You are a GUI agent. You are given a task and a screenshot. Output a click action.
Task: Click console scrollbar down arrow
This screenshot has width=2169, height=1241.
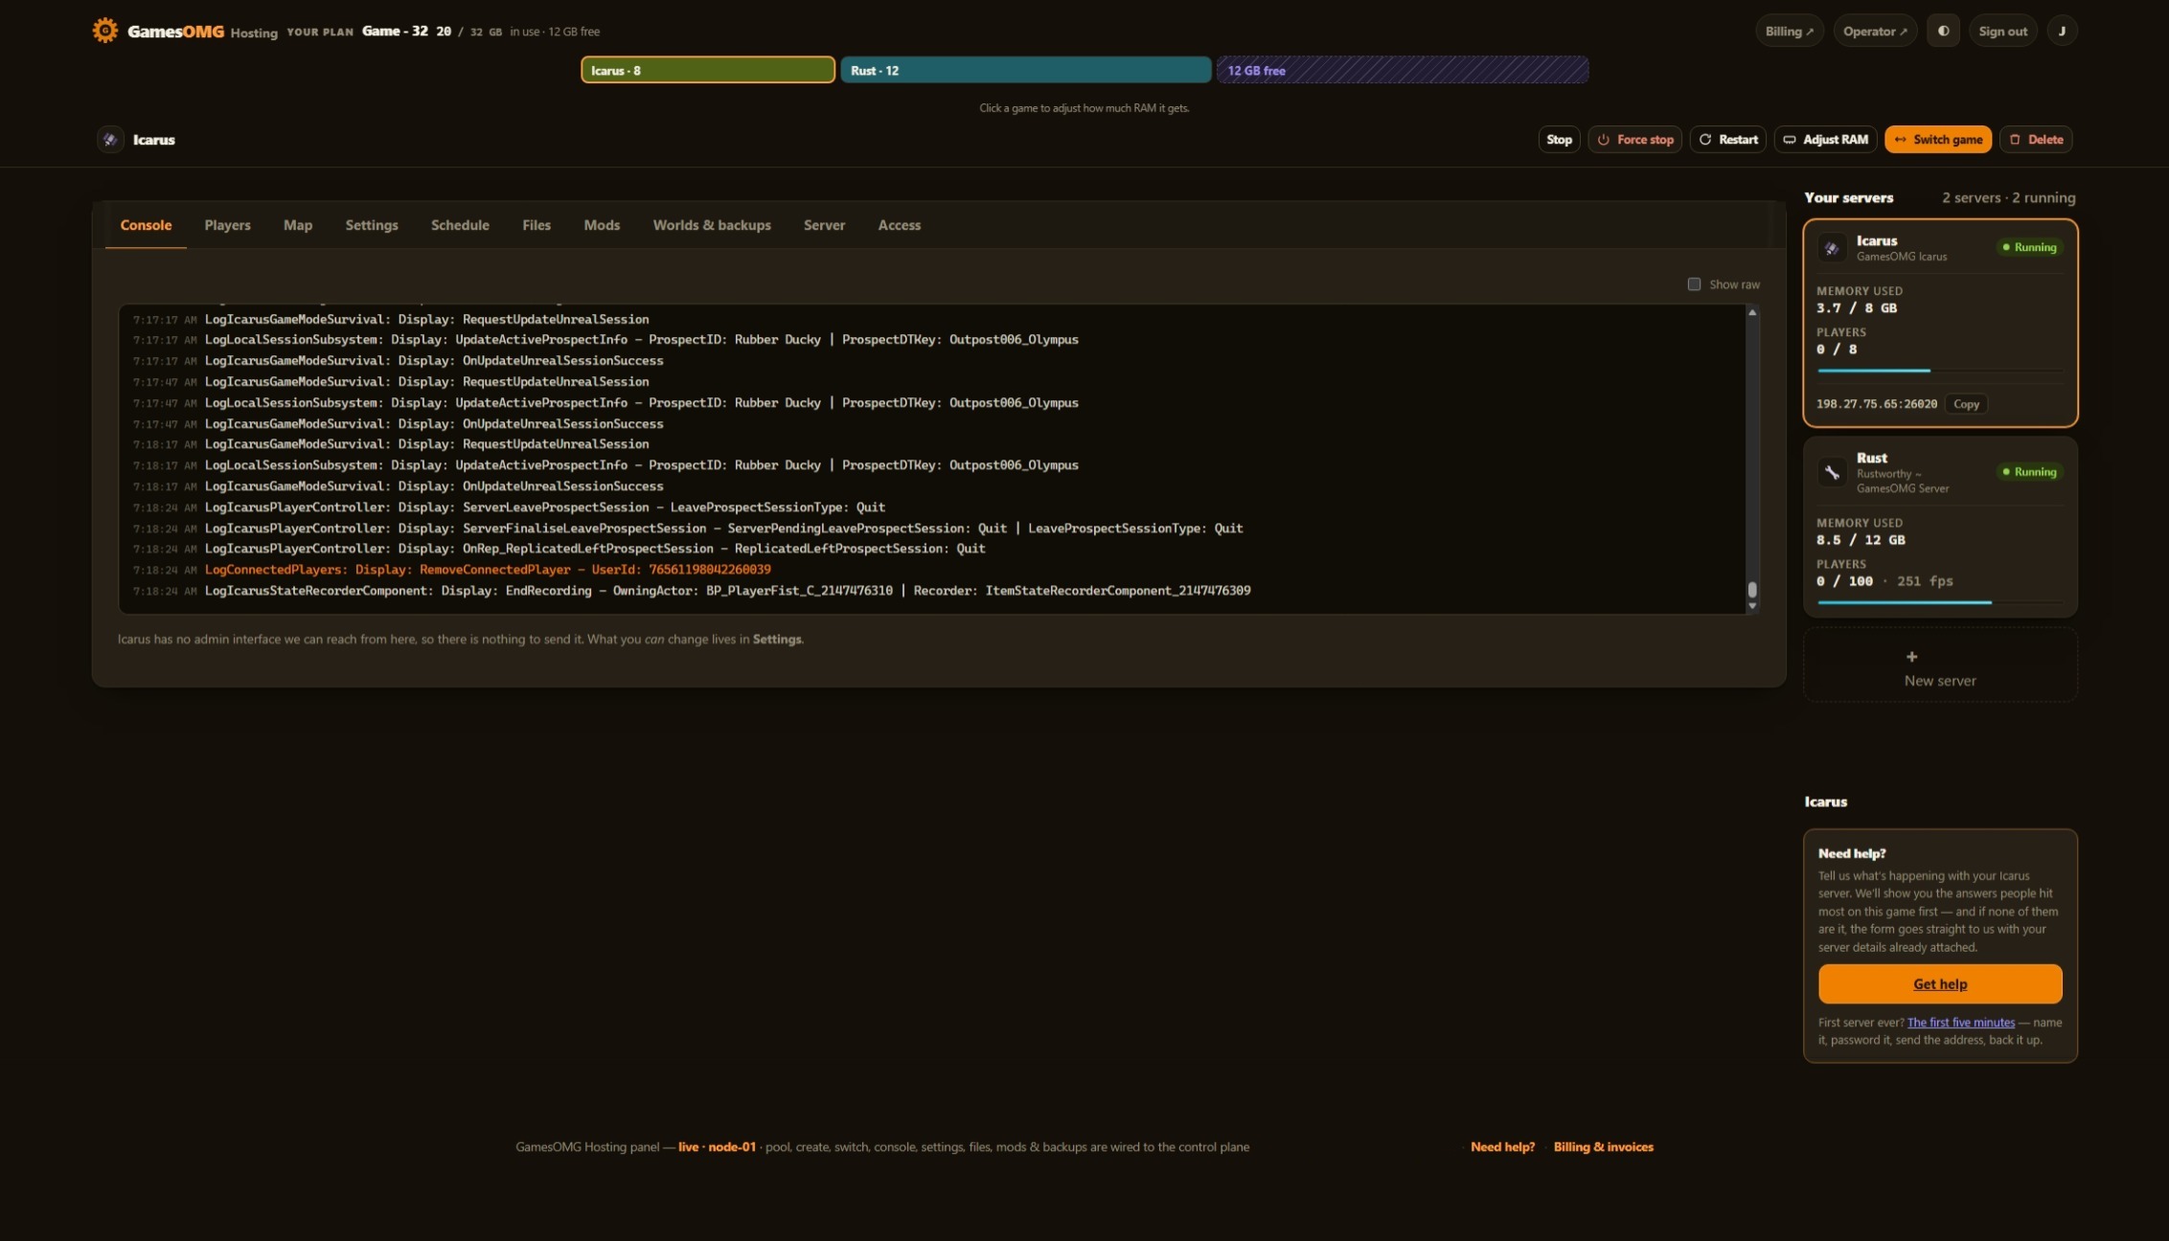(1752, 606)
